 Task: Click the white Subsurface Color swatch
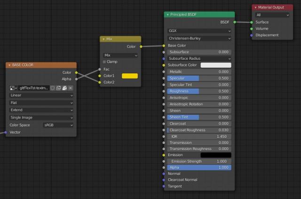pyautogui.click(x=216, y=65)
